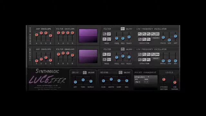Choose second (square) LFO shape for Vox Humana
206x116 pixels.
pyautogui.click(x=144, y=34)
